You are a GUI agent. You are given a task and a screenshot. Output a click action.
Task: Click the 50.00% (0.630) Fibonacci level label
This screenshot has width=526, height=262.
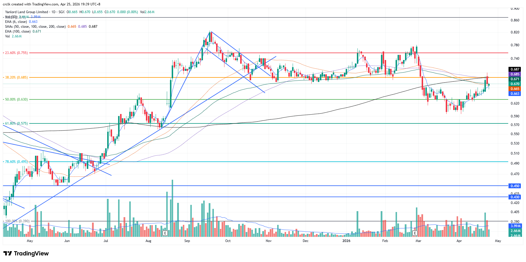[16, 99]
